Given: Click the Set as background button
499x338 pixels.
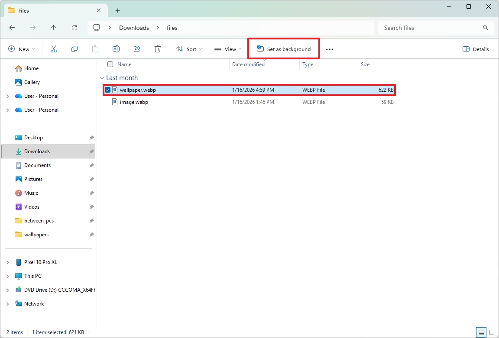Looking at the screenshot, I should (x=283, y=49).
